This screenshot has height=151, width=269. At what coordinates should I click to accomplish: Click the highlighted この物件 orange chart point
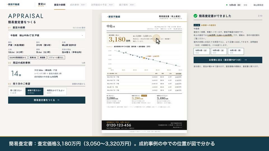144,58
